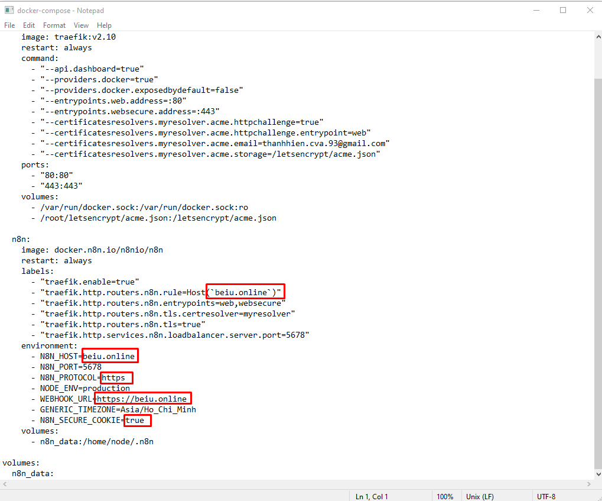Click the 'tls.certresolver=myresolver' label line
602x501 pixels.
[163, 313]
